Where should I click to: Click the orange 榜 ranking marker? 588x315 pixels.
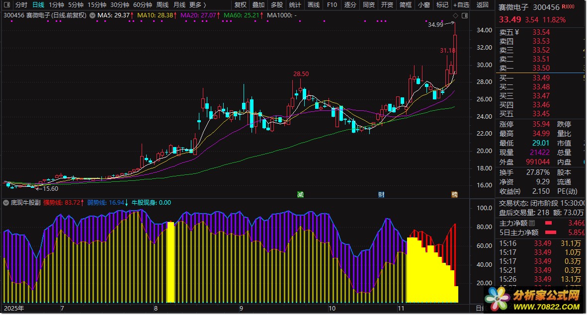pyautogui.click(x=454, y=194)
